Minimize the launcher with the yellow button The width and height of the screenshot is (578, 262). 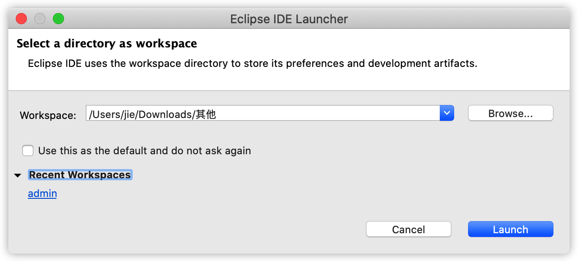40,19
